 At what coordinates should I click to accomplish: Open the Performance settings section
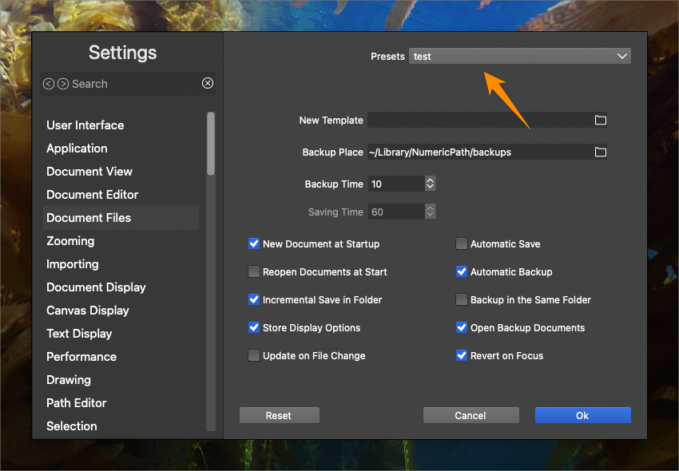click(x=81, y=357)
